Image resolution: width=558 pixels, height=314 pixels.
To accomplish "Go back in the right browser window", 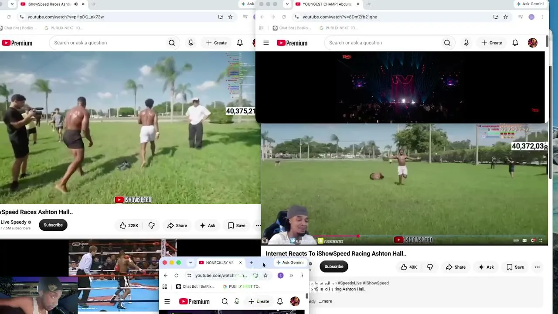I will pyautogui.click(x=262, y=17).
